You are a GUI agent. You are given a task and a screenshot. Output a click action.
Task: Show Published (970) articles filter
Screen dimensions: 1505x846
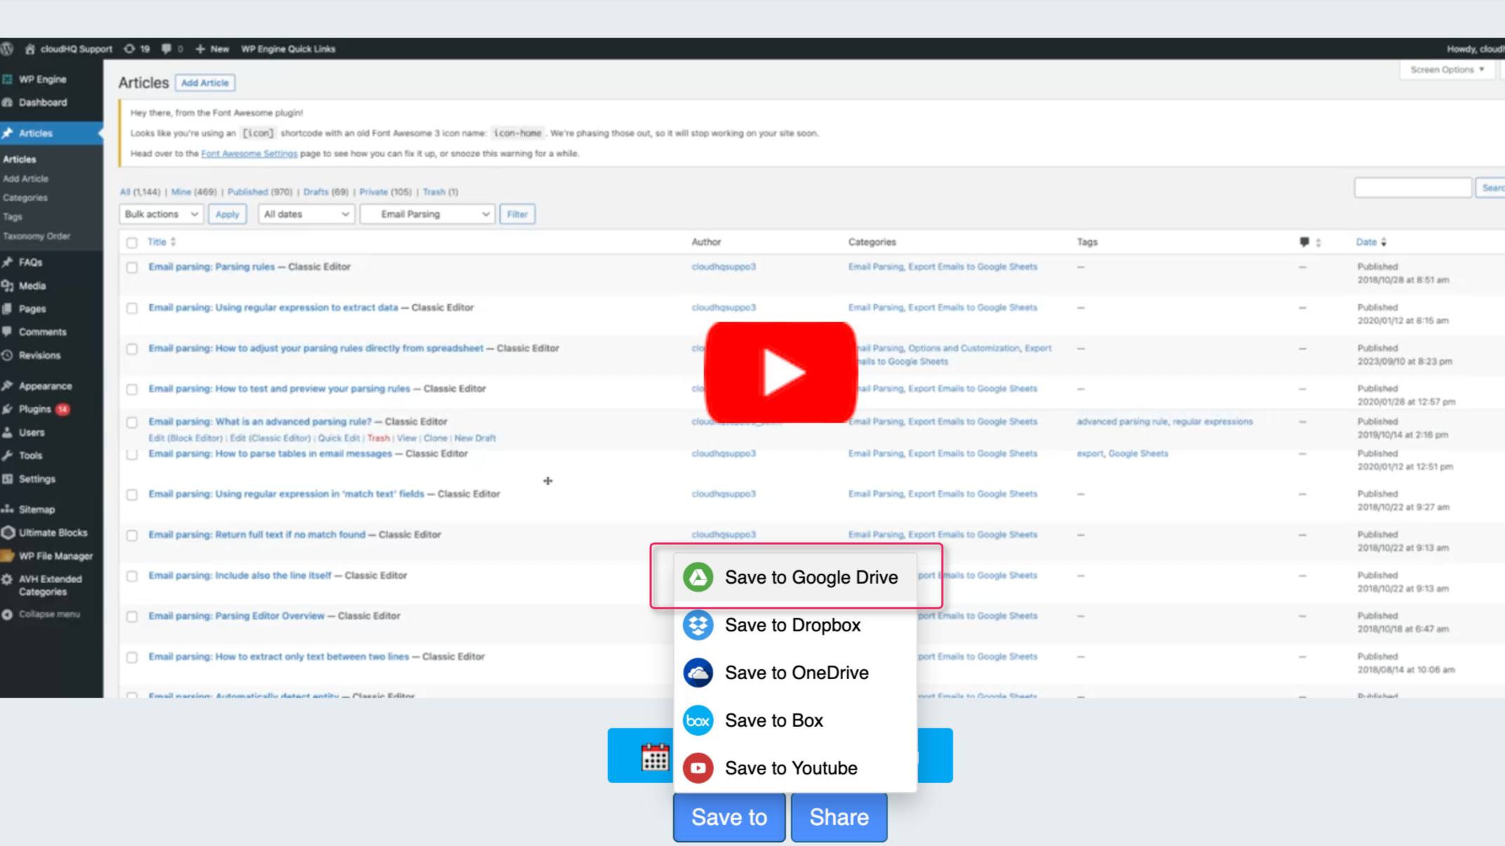[260, 192]
